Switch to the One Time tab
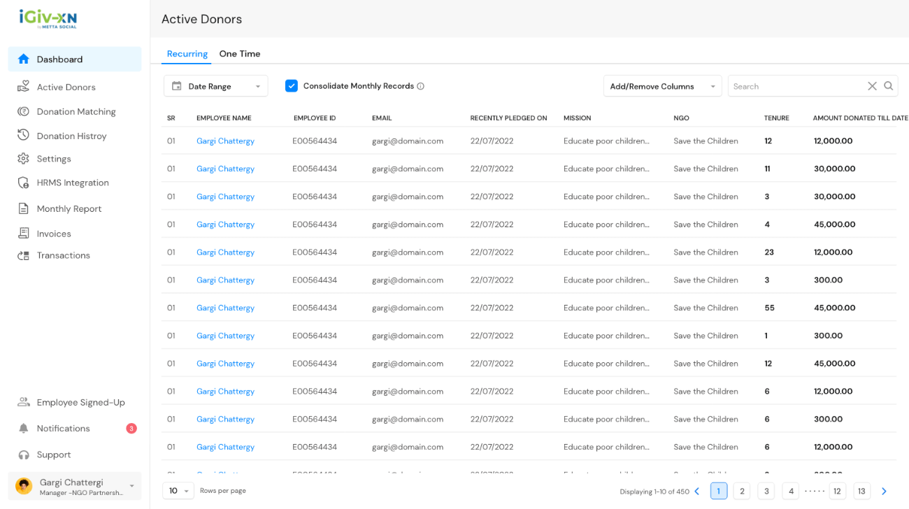 click(x=239, y=54)
